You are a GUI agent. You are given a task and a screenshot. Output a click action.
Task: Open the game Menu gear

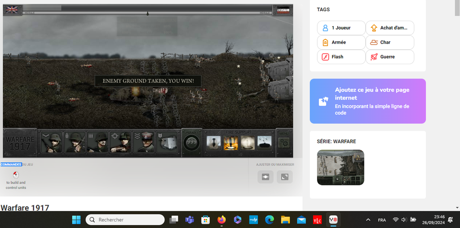click(283, 142)
